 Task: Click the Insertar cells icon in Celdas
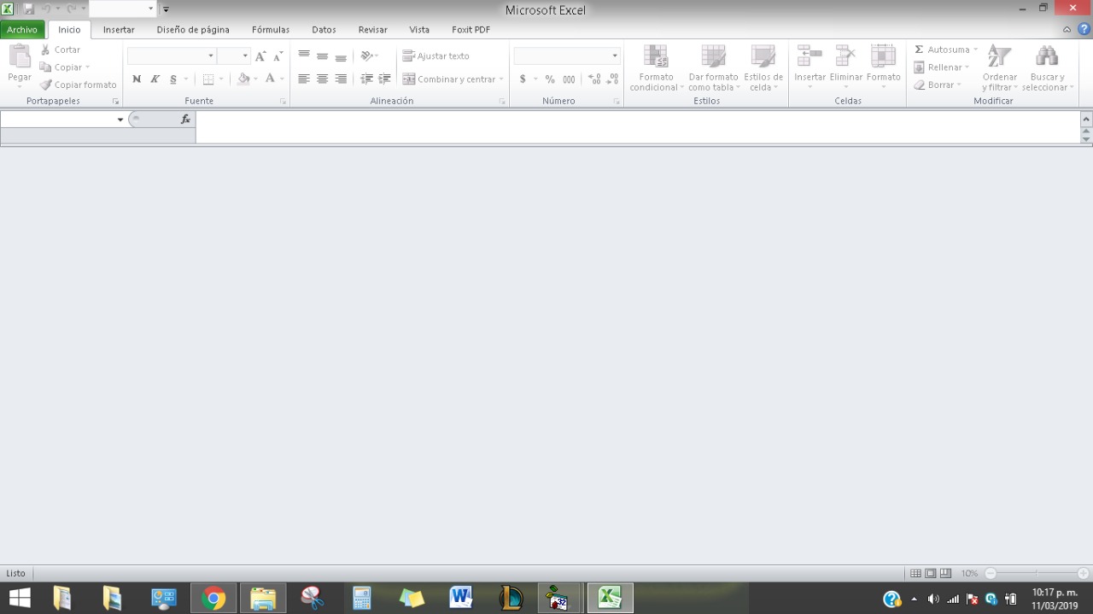pos(810,56)
